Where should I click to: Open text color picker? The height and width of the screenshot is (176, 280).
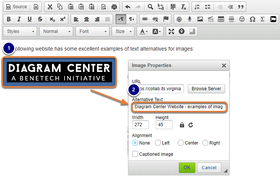[144, 31]
